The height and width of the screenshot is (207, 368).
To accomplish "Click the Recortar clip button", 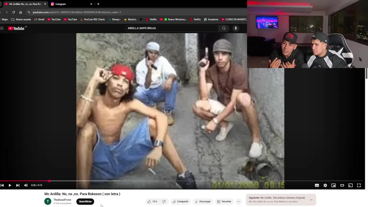I will [224, 202].
